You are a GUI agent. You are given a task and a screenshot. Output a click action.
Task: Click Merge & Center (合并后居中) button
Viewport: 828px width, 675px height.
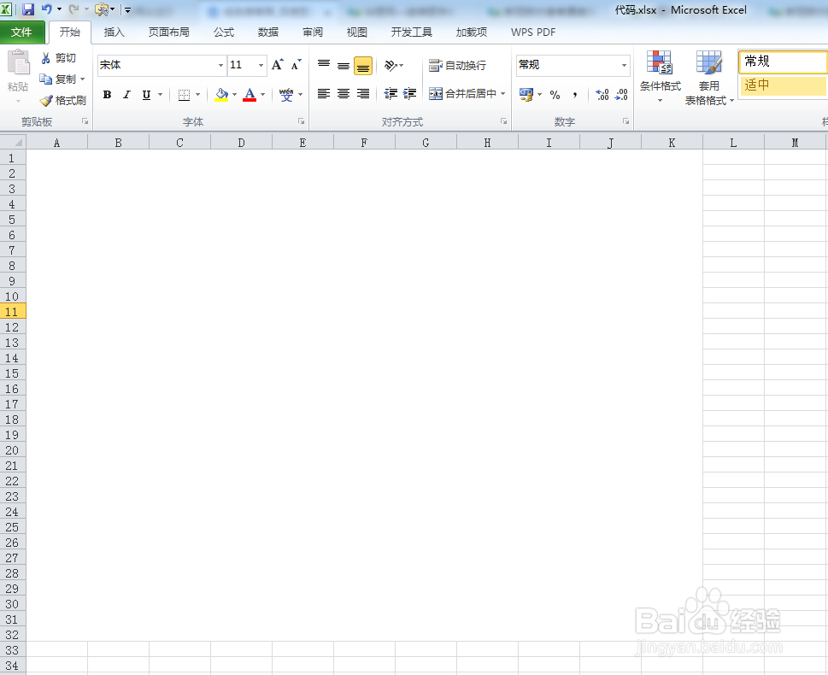click(462, 94)
